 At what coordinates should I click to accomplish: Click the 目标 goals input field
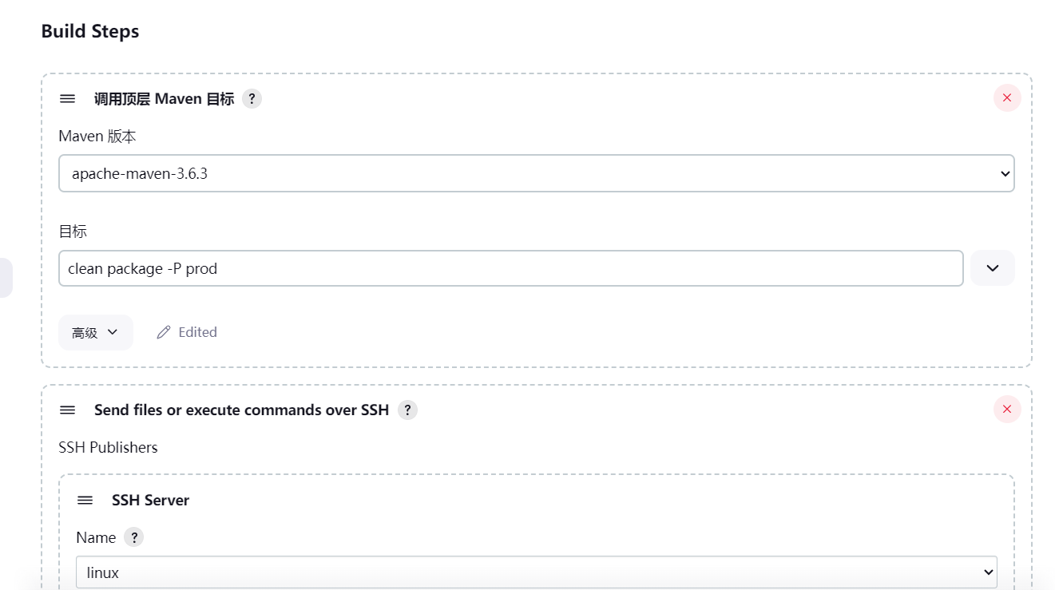click(510, 268)
